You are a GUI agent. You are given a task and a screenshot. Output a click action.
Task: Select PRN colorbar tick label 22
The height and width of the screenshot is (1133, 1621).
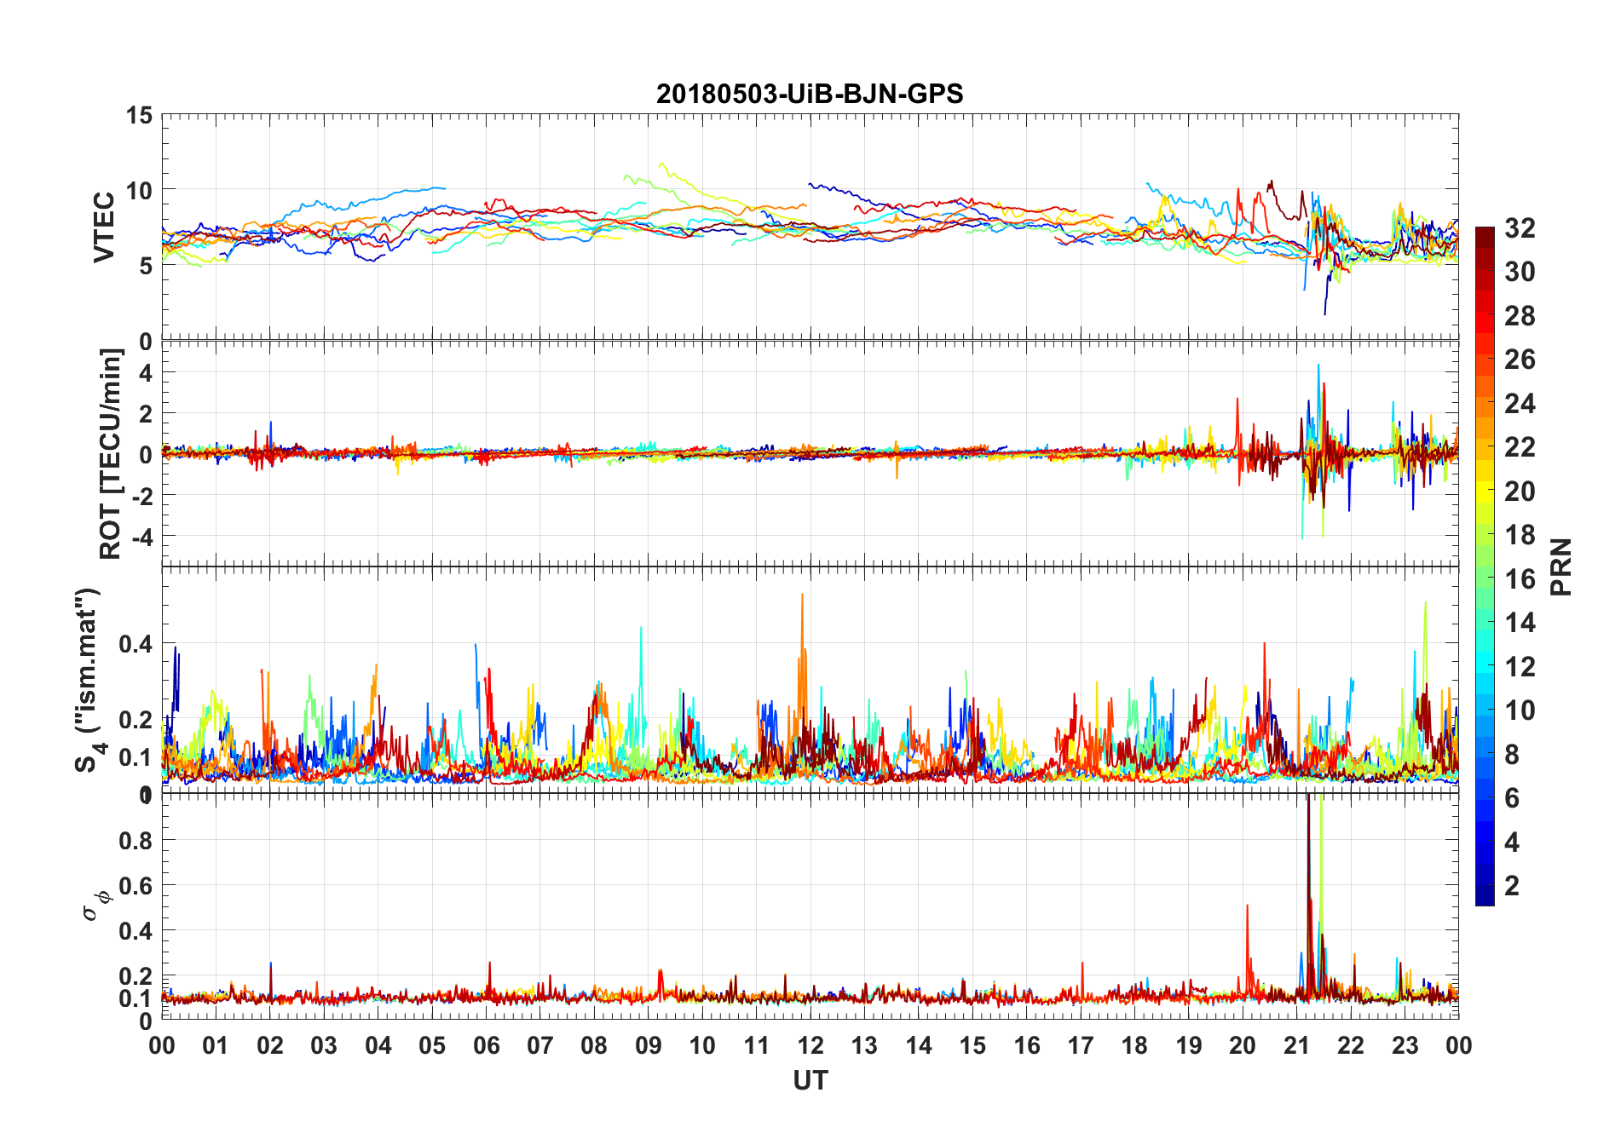tap(1520, 447)
